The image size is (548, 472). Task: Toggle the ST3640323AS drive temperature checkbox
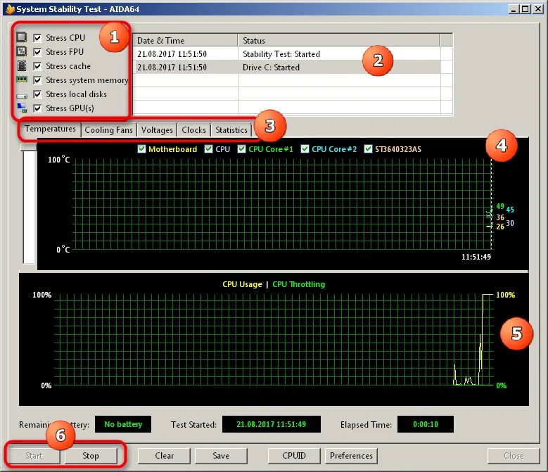(x=368, y=149)
